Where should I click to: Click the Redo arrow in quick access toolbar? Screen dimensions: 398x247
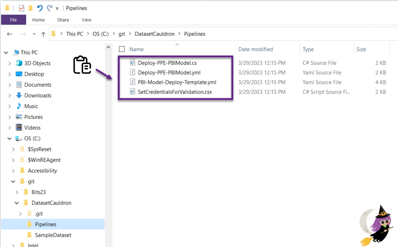click(49, 9)
